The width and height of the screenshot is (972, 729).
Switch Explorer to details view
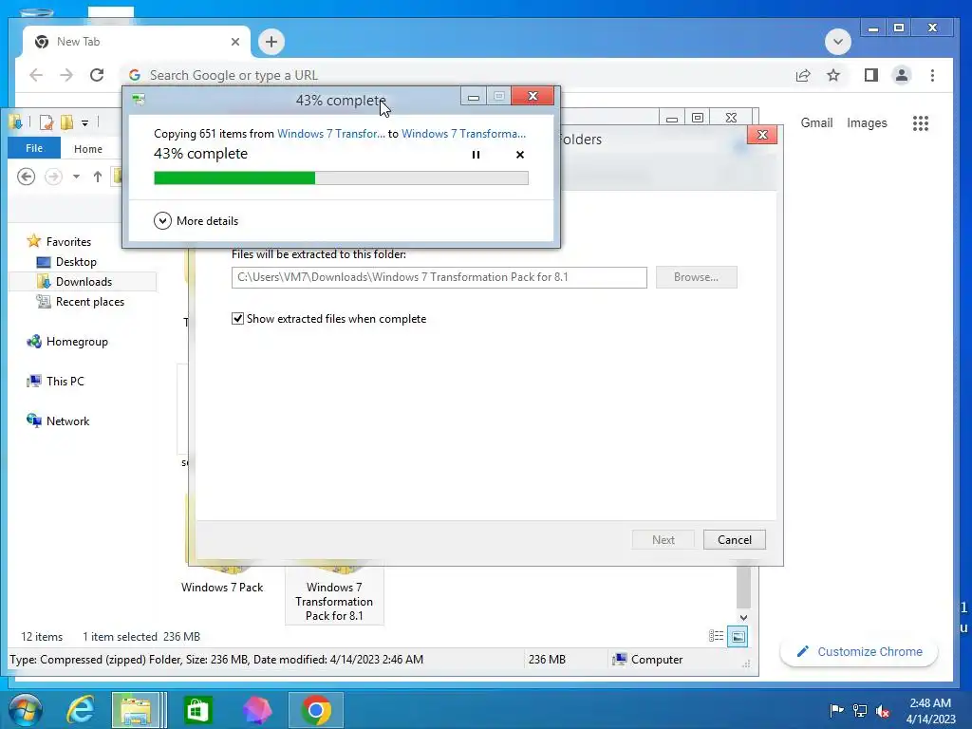tap(716, 636)
